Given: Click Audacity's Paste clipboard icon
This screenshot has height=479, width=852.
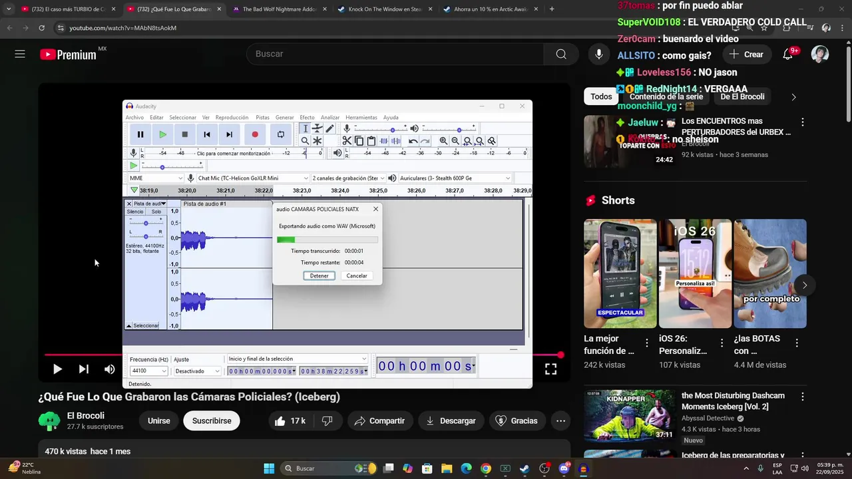Looking at the screenshot, I should coord(371,141).
